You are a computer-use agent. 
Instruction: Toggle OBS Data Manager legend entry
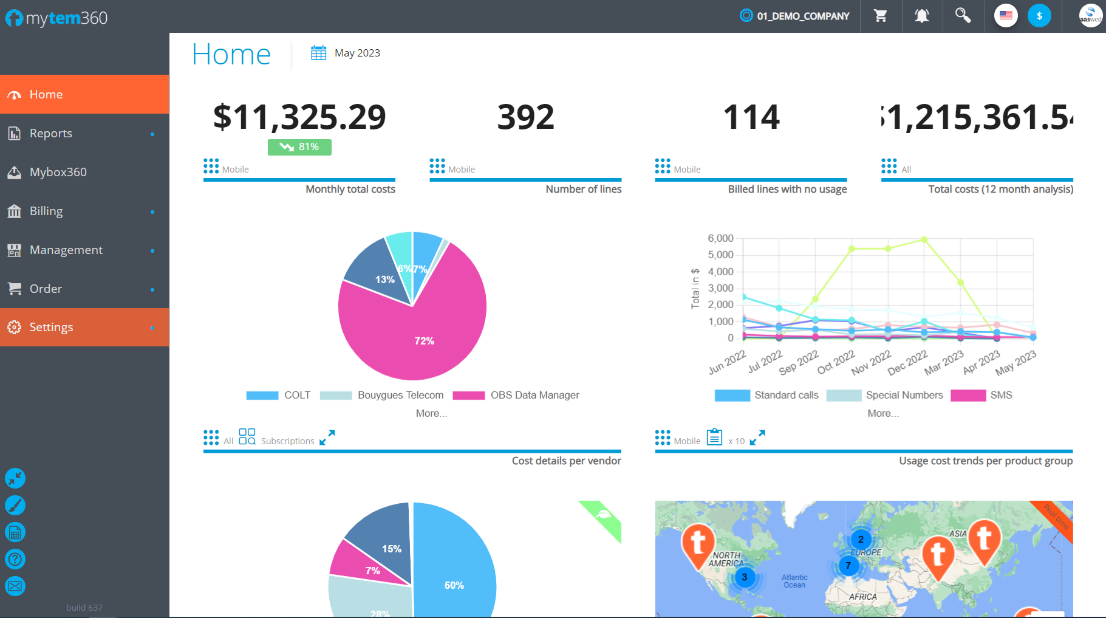[x=516, y=395]
